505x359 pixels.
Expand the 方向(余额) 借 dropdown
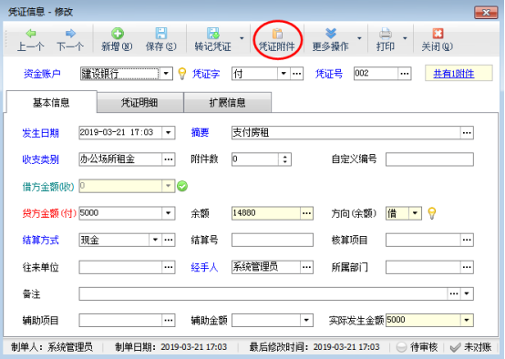coord(415,213)
